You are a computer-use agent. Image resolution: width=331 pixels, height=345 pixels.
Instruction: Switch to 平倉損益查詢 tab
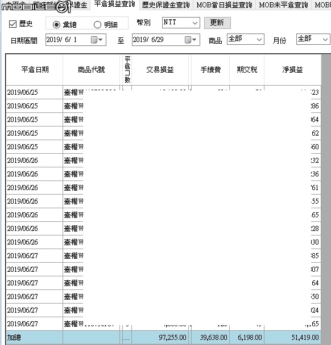click(x=115, y=5)
